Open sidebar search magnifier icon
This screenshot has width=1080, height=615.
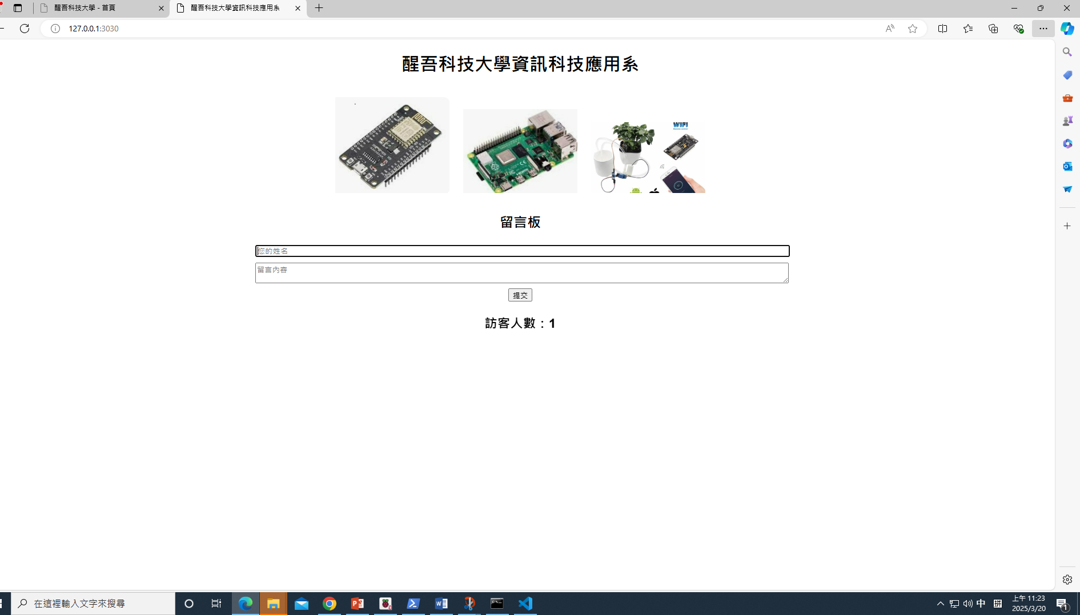click(1067, 52)
